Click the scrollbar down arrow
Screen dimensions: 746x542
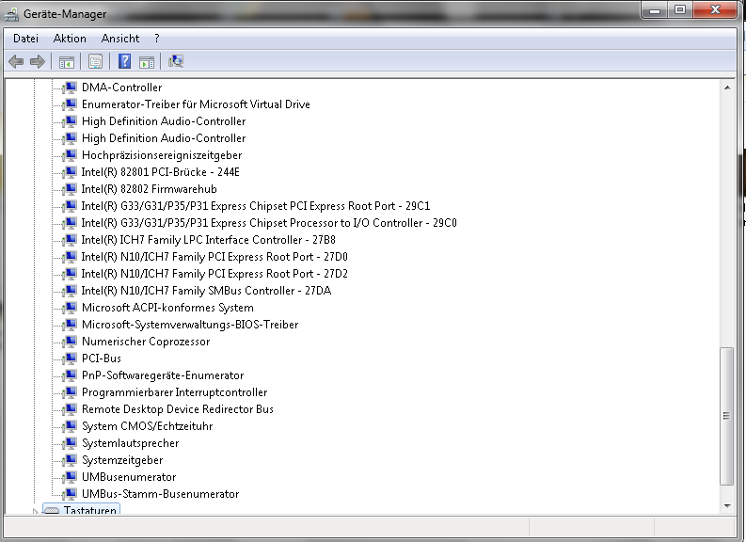coord(727,506)
